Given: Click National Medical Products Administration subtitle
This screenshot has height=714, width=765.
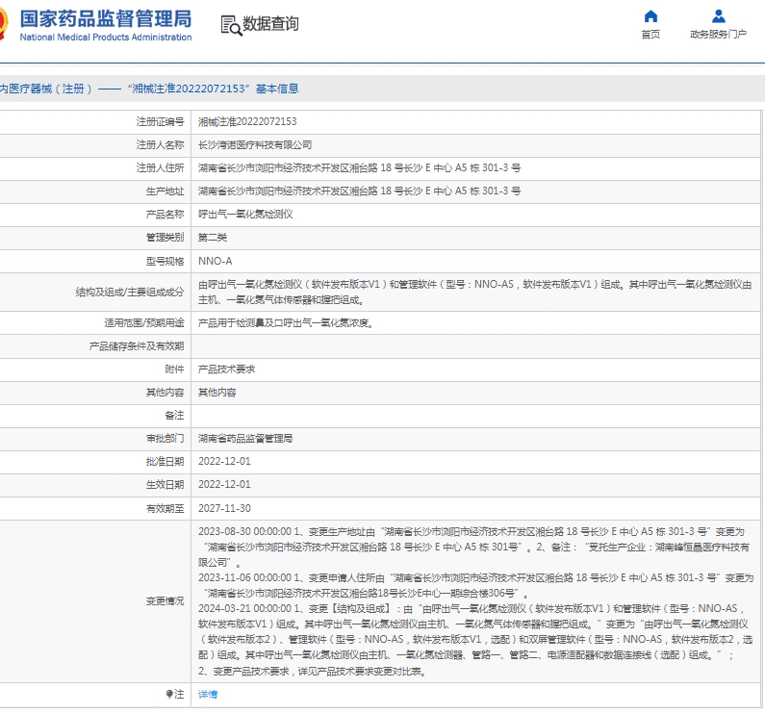Looking at the screenshot, I should [x=106, y=38].
